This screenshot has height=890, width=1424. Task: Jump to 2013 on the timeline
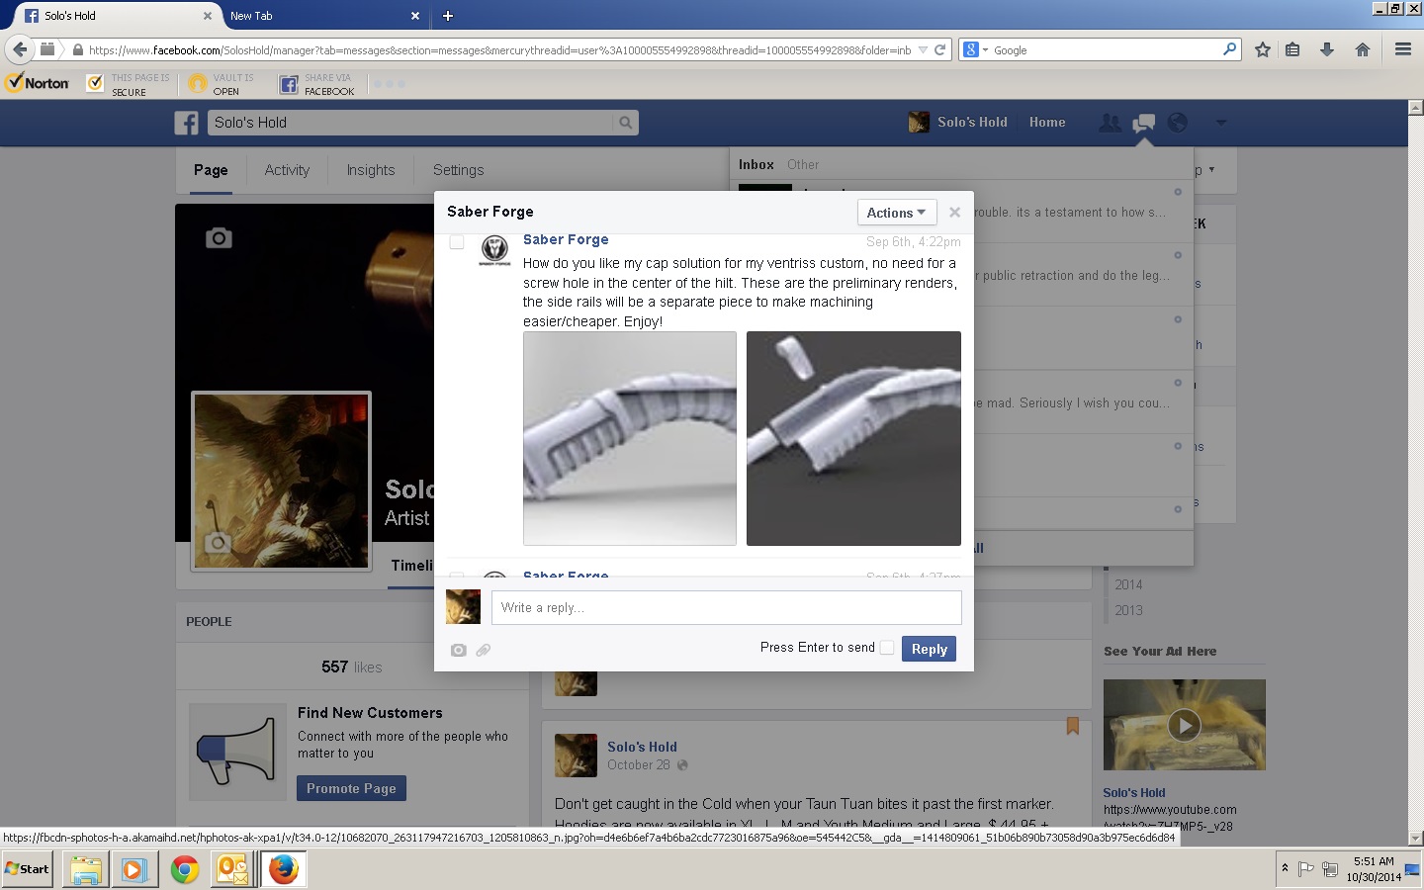coord(1128,610)
